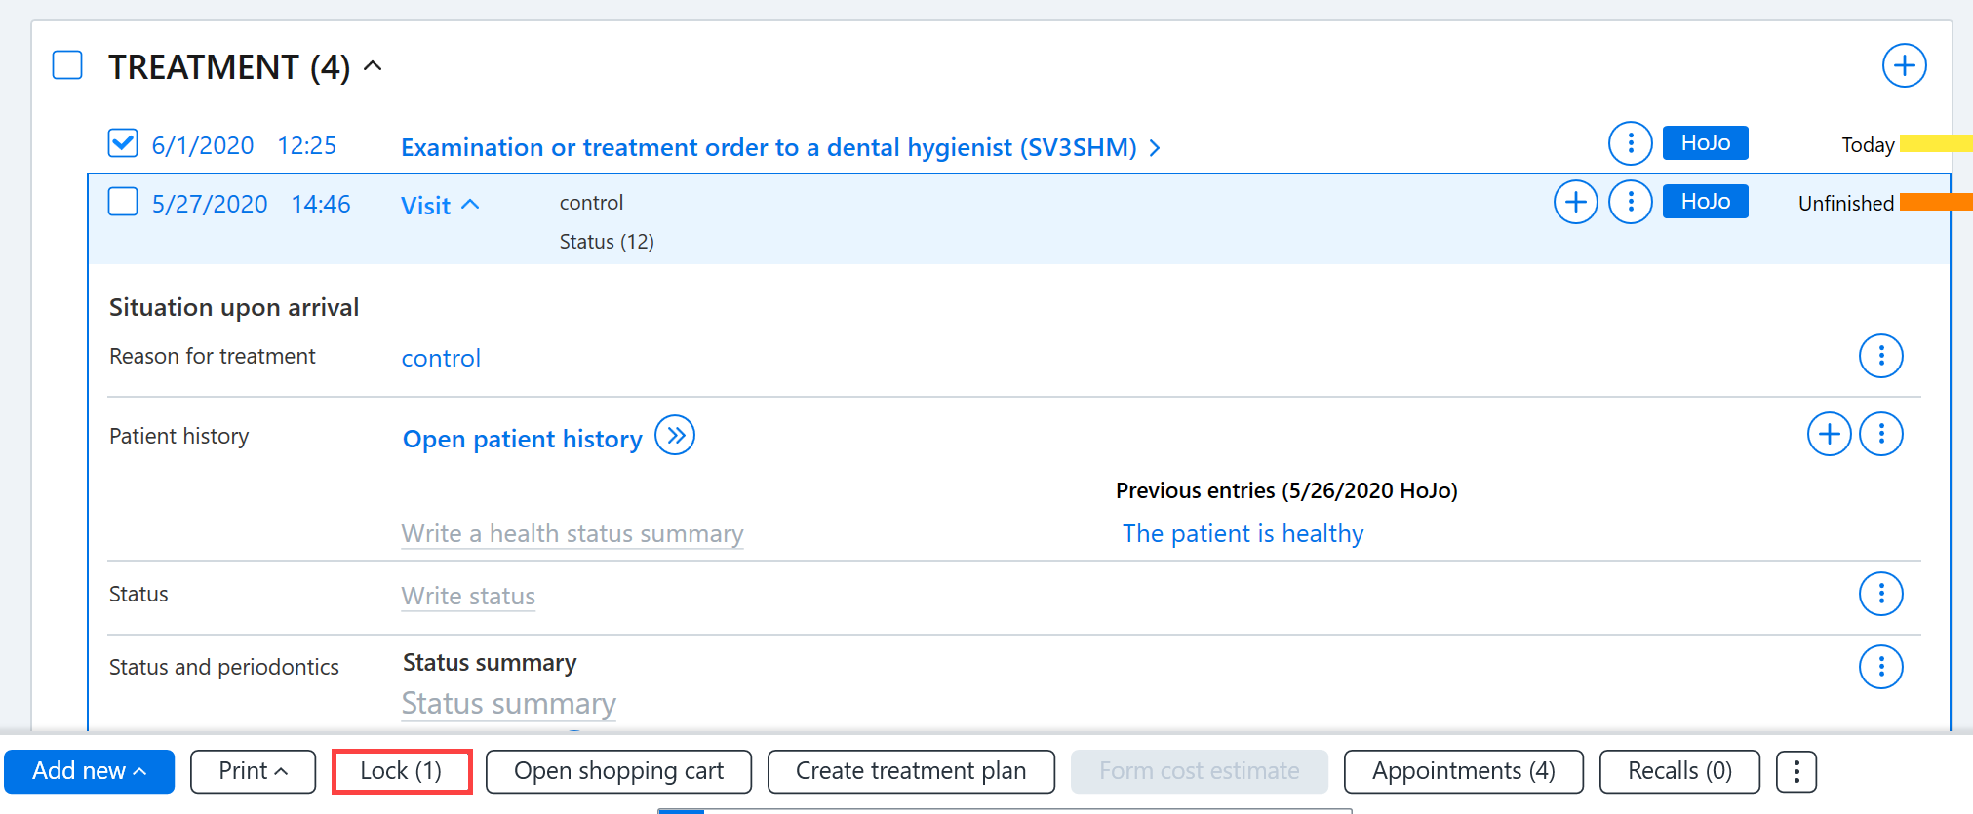Open three-dot menu on the Visit row
The height and width of the screenshot is (814, 1973).
coord(1630,203)
